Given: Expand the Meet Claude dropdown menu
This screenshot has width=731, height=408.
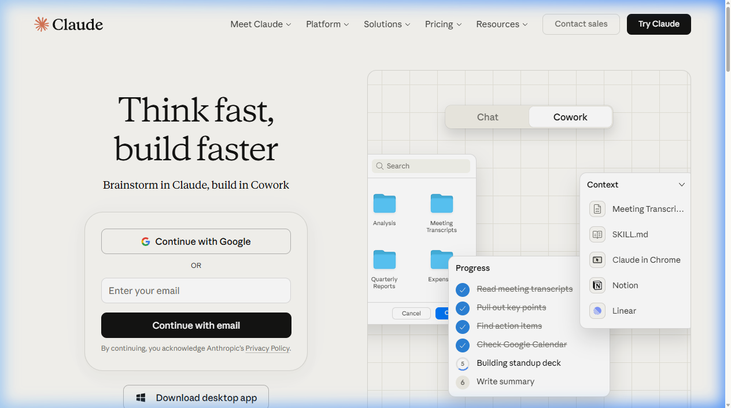Looking at the screenshot, I should pos(261,24).
